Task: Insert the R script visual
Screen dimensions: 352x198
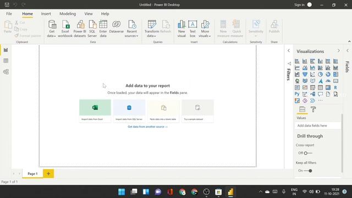Action: coord(335,87)
